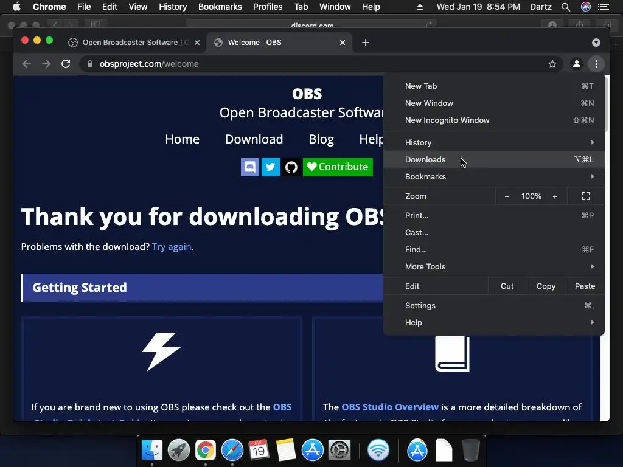The image size is (623, 467).
Task: Open the Profiles menu in menu bar
Action: (x=268, y=7)
